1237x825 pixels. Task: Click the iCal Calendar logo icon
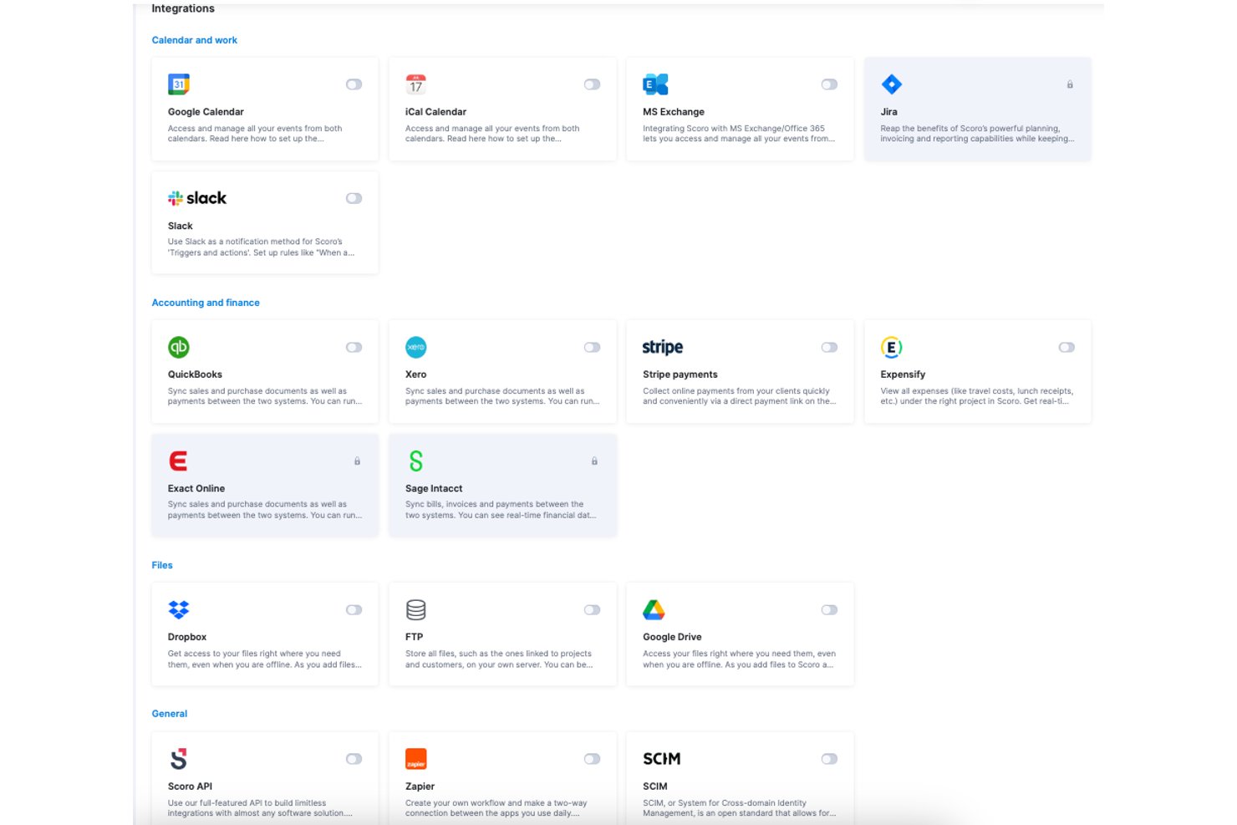(x=415, y=84)
